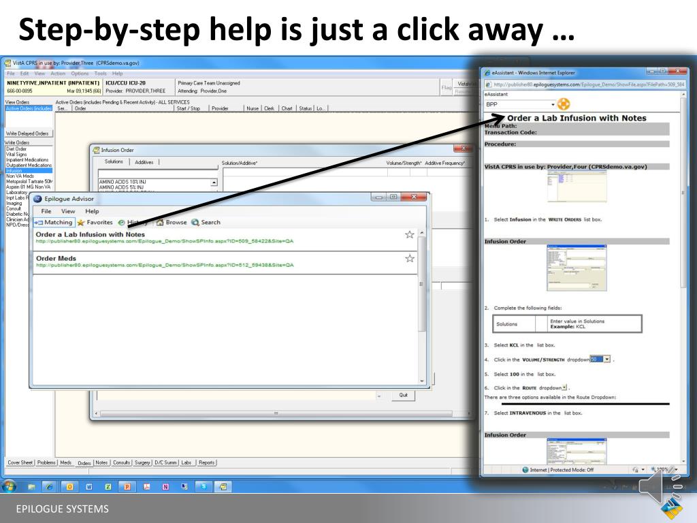
Task: Open VistA CPRS taskbar icon
Action: pos(223,486)
